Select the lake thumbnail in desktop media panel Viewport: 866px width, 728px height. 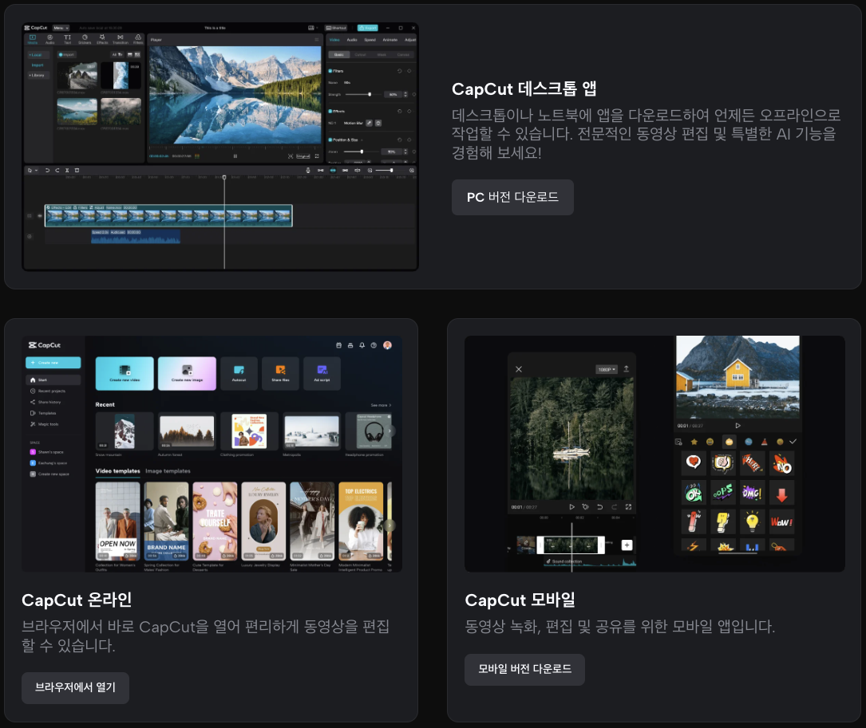click(77, 112)
